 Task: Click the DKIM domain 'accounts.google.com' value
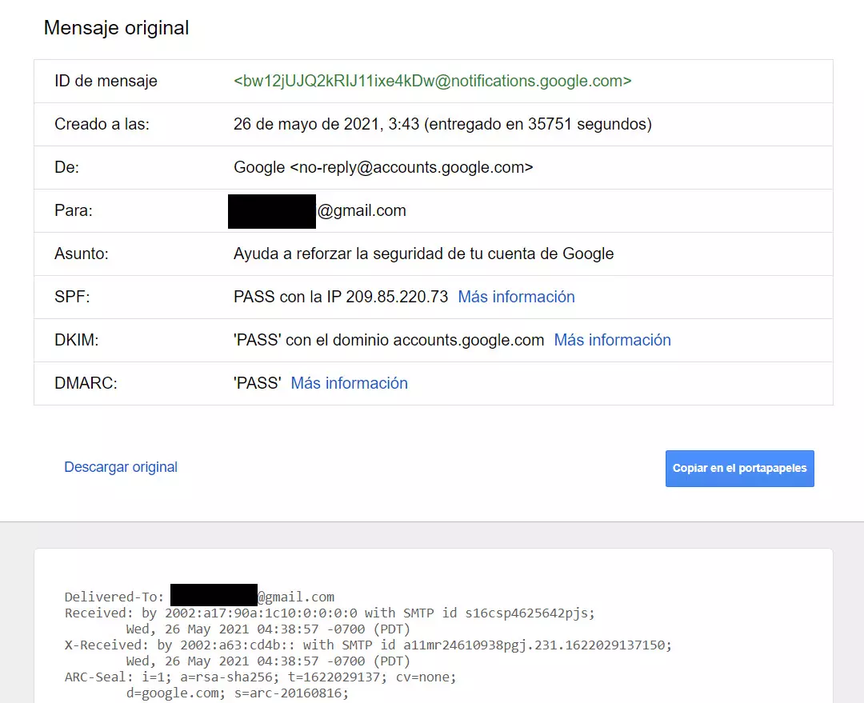[468, 340]
